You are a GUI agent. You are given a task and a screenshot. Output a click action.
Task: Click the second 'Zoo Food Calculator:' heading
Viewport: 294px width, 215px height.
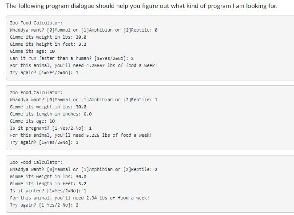pyautogui.click(x=36, y=93)
